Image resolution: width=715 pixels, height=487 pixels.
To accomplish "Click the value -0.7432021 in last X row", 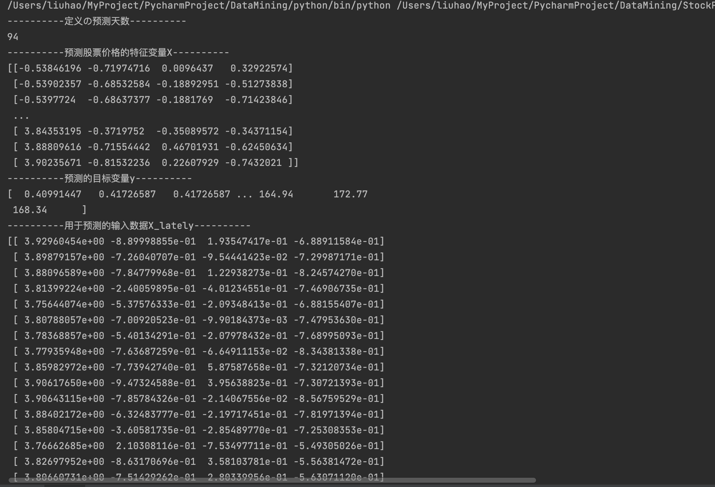I will (253, 163).
